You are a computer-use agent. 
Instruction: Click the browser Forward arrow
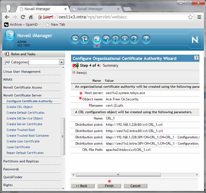click(15, 17)
